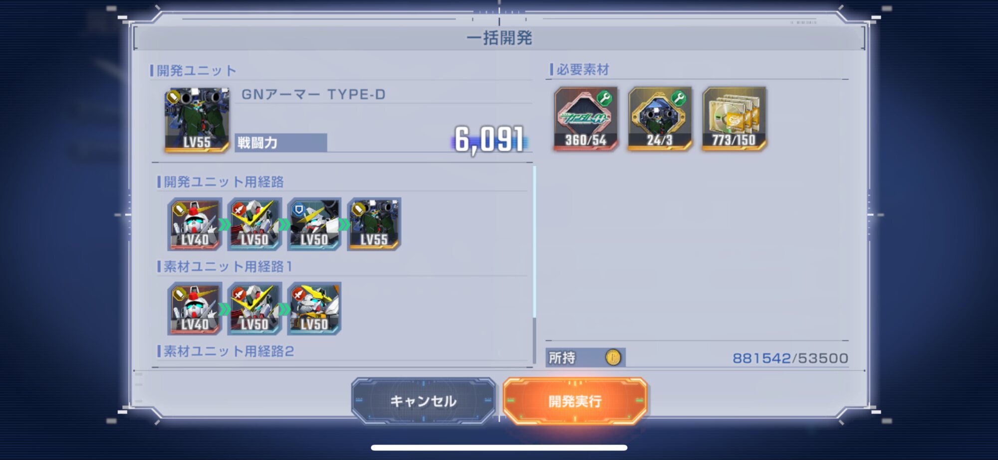This screenshot has width=998, height=460.
Task: Tap third LV50 shield unit in development route
Action: [x=314, y=224]
